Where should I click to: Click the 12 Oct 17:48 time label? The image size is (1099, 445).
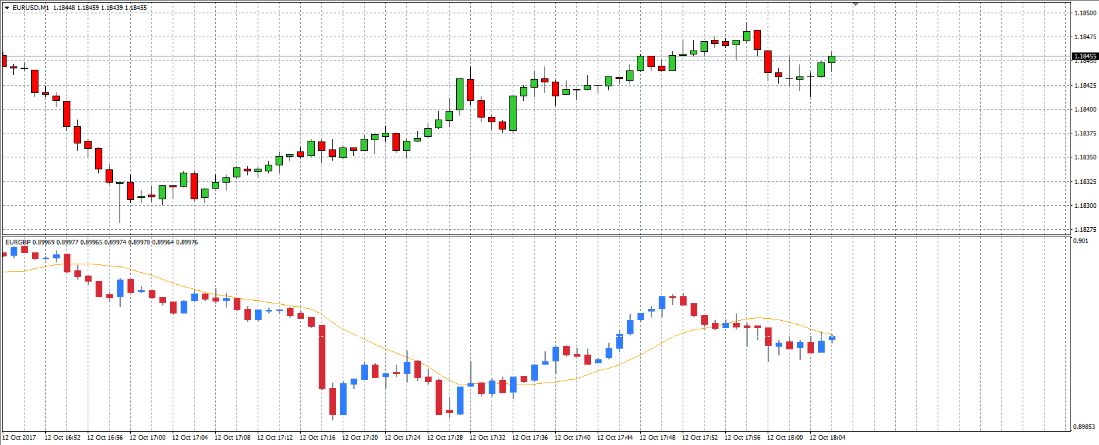click(x=657, y=438)
